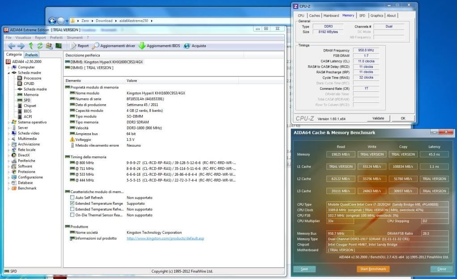Toggle the On-Die Thermal Sensor Rea... checkbox
The height and width of the screenshot is (279, 457).
tap(72, 215)
